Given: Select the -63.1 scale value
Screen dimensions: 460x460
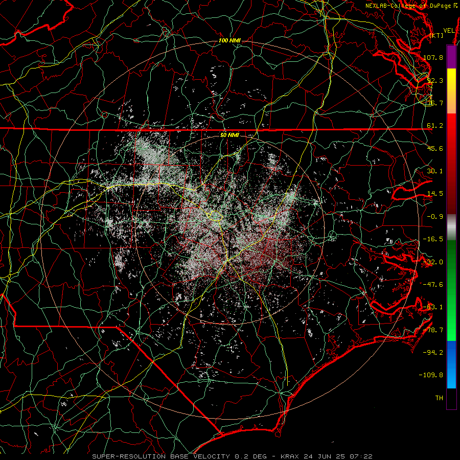Looking at the screenshot, I should pos(433,307).
